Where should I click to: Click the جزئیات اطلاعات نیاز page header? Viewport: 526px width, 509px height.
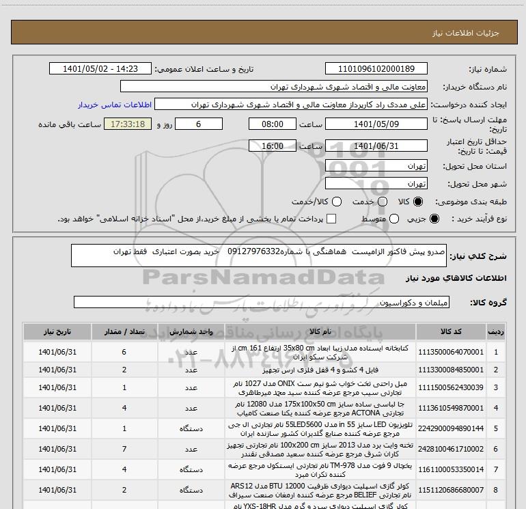pos(466,33)
